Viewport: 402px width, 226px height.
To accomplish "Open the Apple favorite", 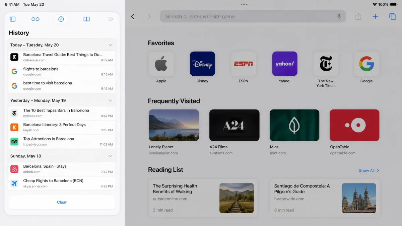I will coord(161,64).
